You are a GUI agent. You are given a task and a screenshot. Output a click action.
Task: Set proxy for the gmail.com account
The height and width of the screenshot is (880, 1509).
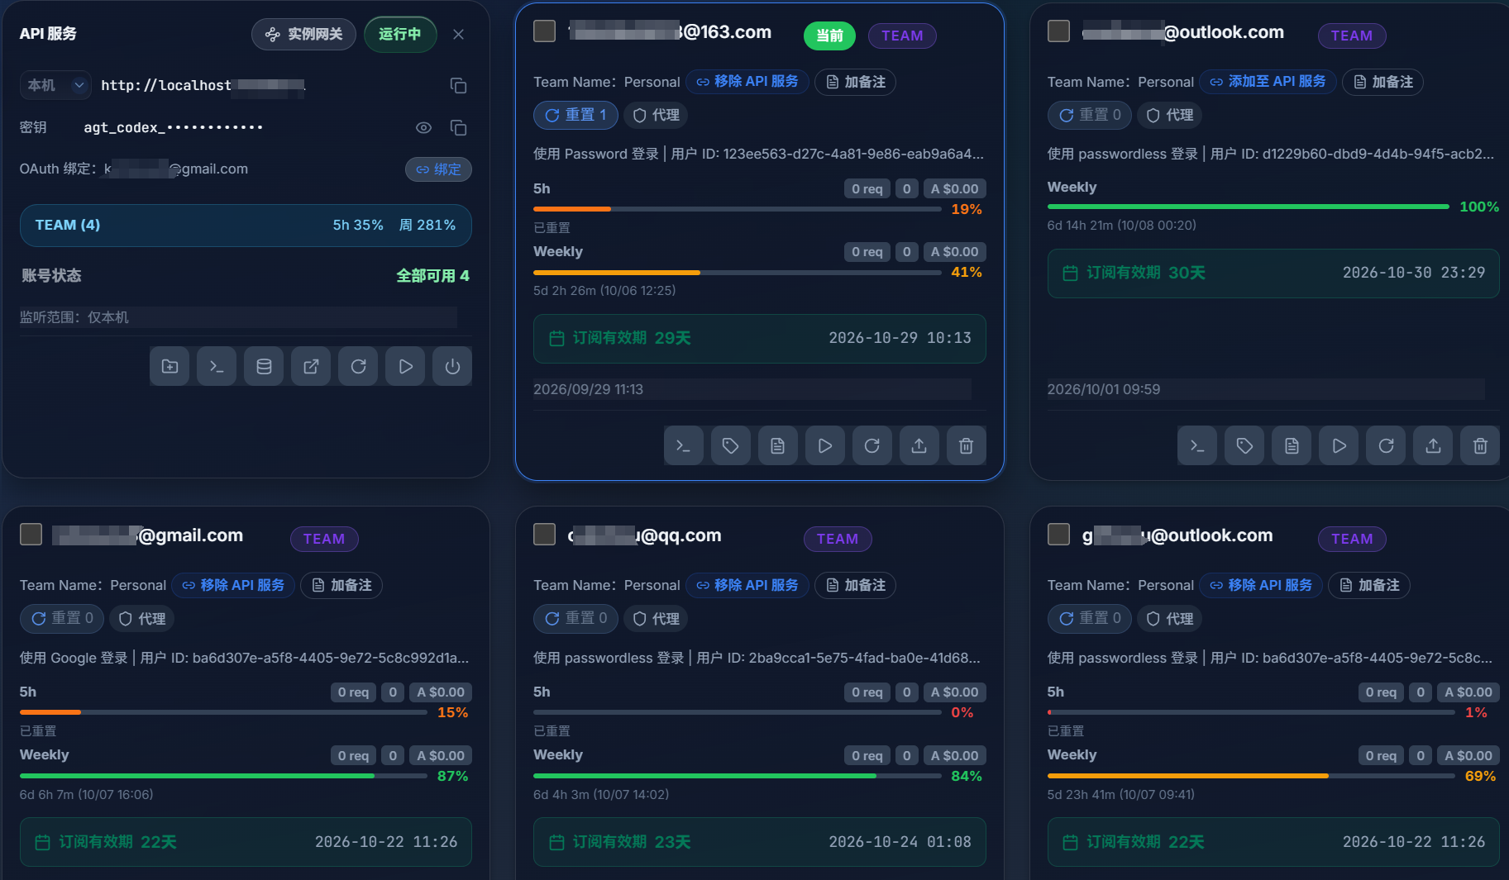142,618
